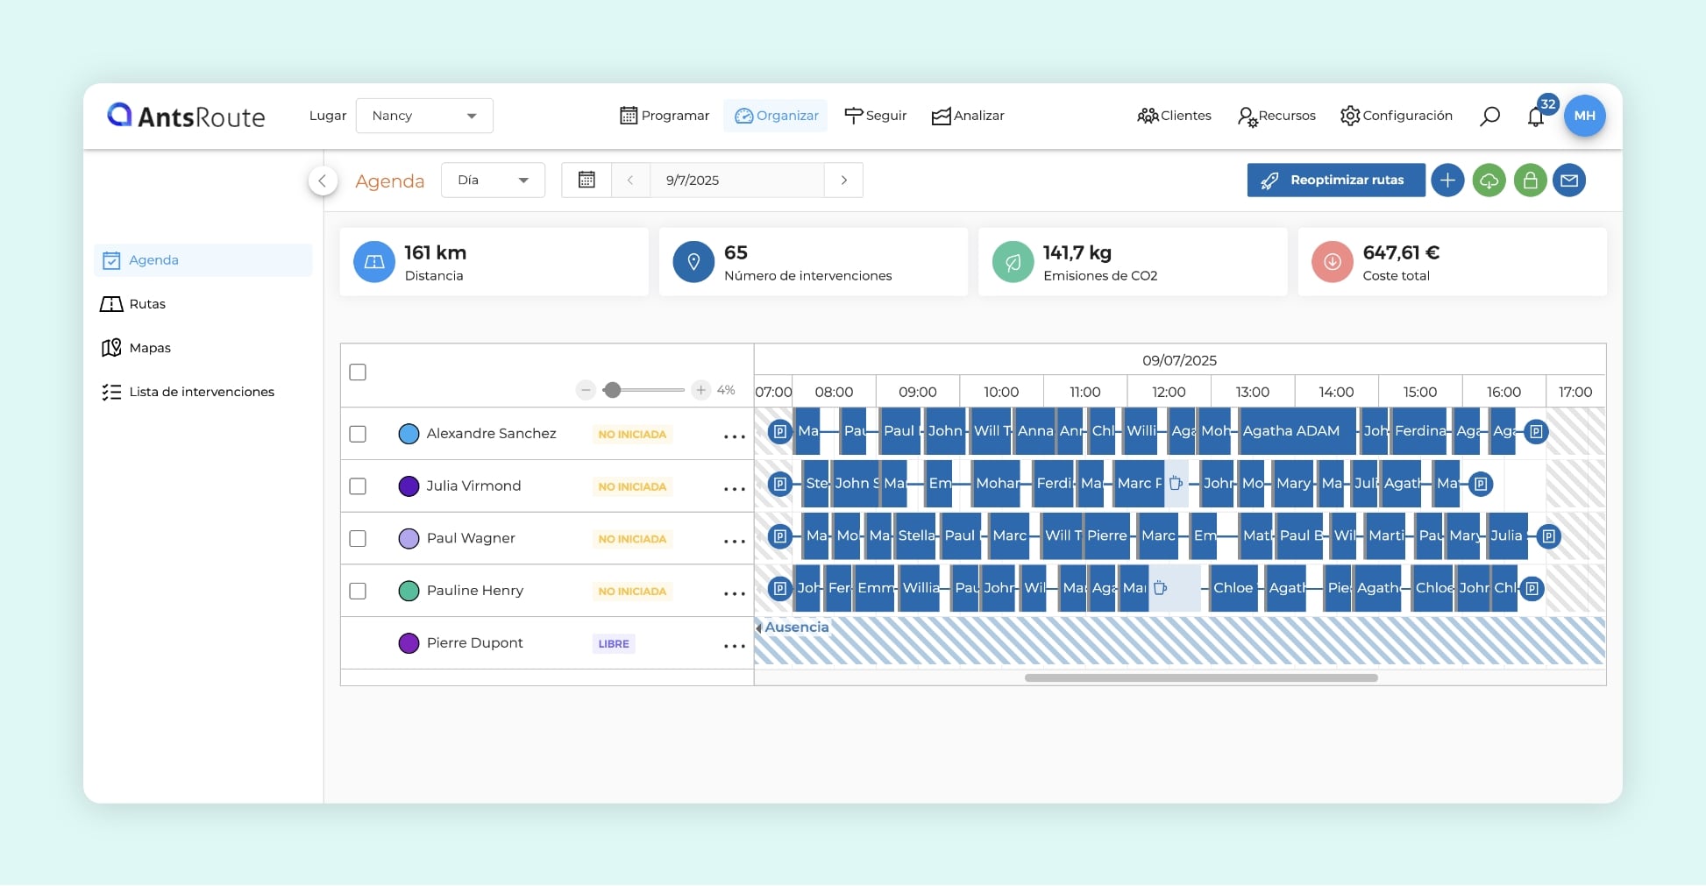Click the coffee break icon in Julia's row
The height and width of the screenshot is (886, 1706).
1176,484
